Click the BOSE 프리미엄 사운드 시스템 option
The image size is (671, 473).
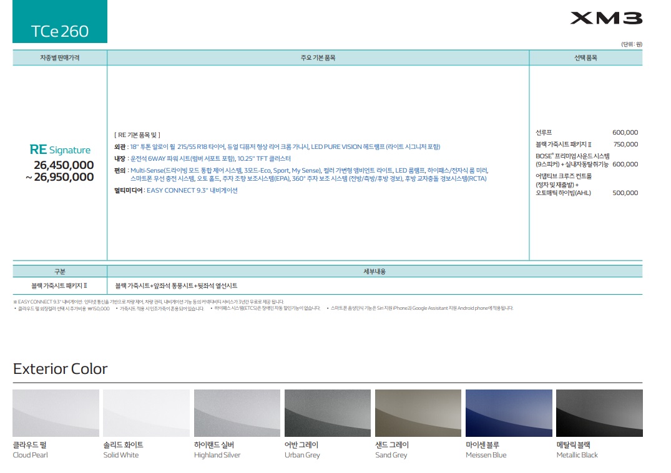pos(572,160)
